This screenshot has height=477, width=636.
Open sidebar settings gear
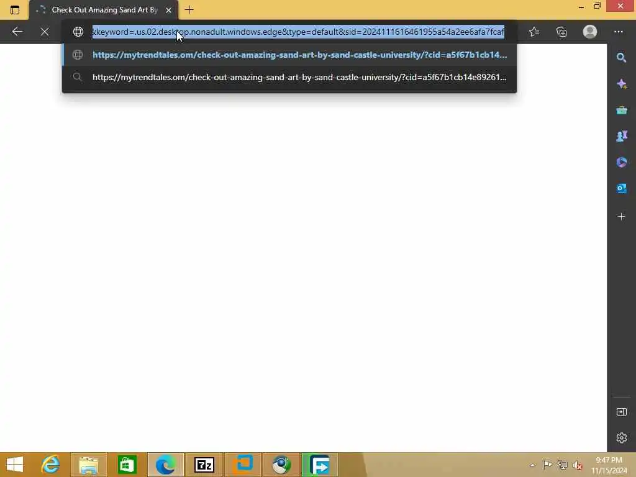(x=621, y=438)
